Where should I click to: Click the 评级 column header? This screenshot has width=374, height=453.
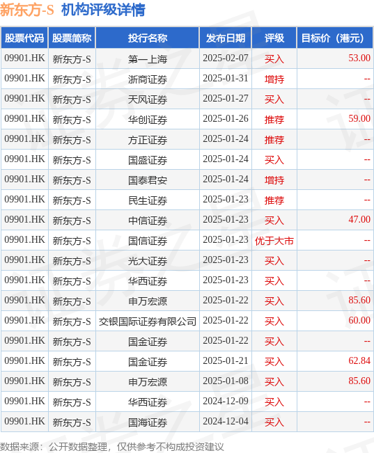coord(274,38)
